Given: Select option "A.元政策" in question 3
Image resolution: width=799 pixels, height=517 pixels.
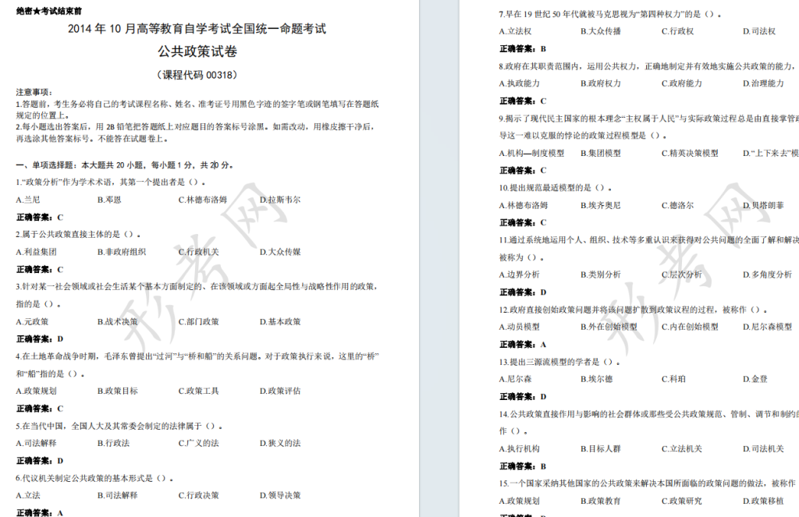Looking at the screenshot, I should click(x=32, y=321).
